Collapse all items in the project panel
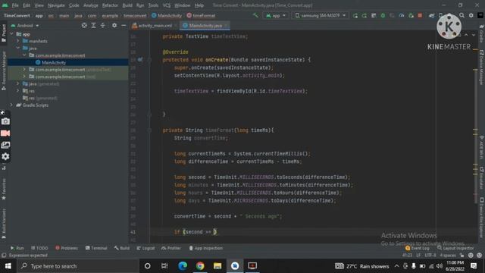485x273 pixels. 103,25
